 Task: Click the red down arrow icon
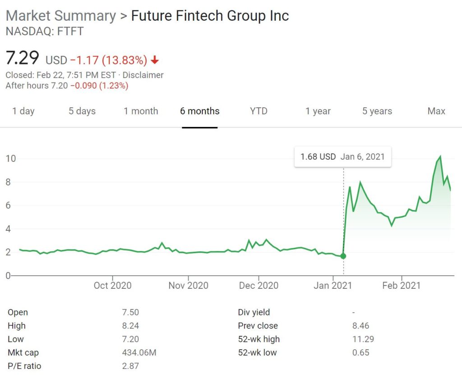pos(155,60)
